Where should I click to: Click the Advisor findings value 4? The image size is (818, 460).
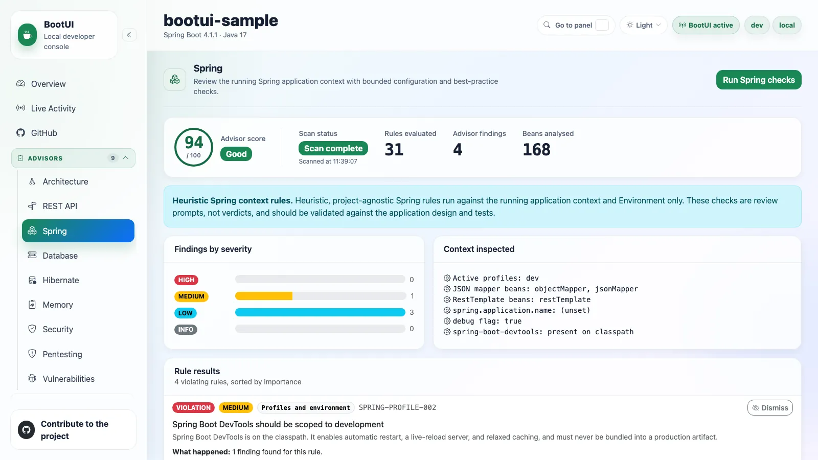(458, 149)
